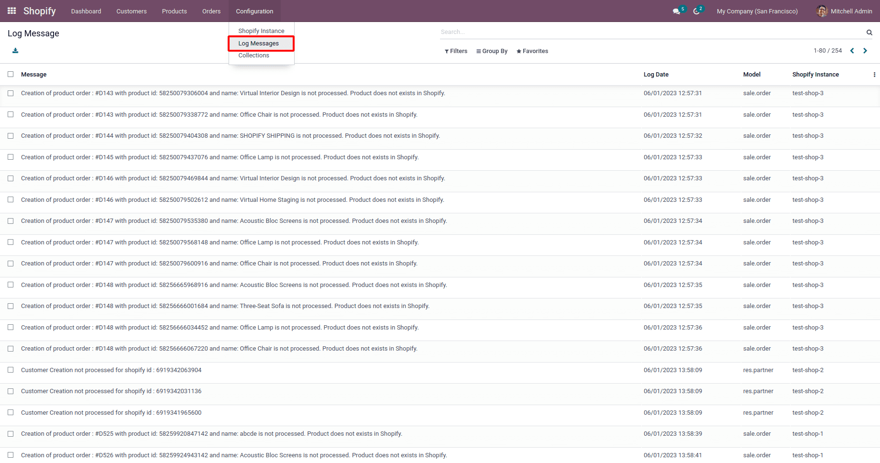Image resolution: width=880 pixels, height=463 pixels.
Task: Tick checkbox for #D525 abcde row
Action: point(11,434)
